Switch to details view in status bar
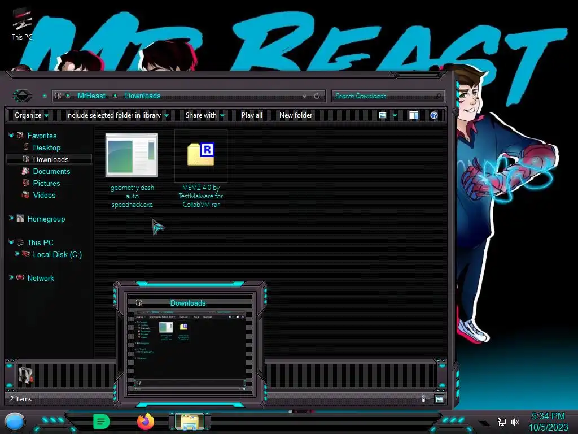 423,398
